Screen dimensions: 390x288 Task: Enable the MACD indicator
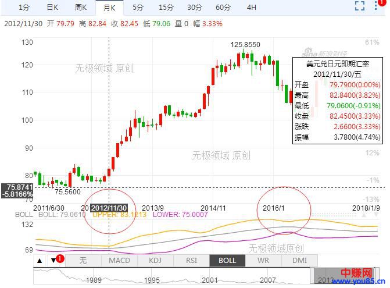pyautogui.click(x=119, y=260)
